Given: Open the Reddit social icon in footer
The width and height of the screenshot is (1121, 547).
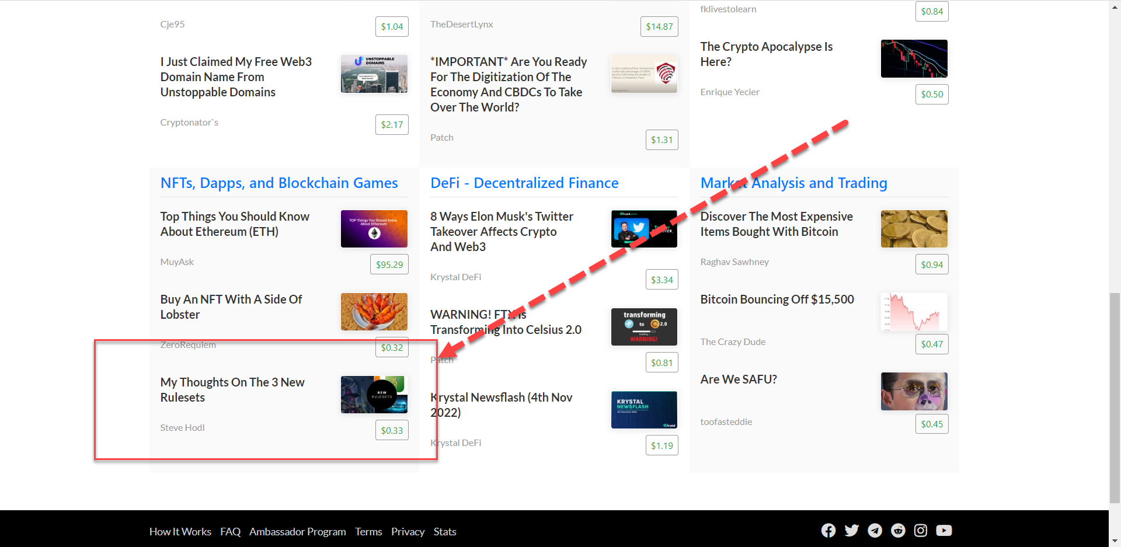Looking at the screenshot, I should point(898,530).
